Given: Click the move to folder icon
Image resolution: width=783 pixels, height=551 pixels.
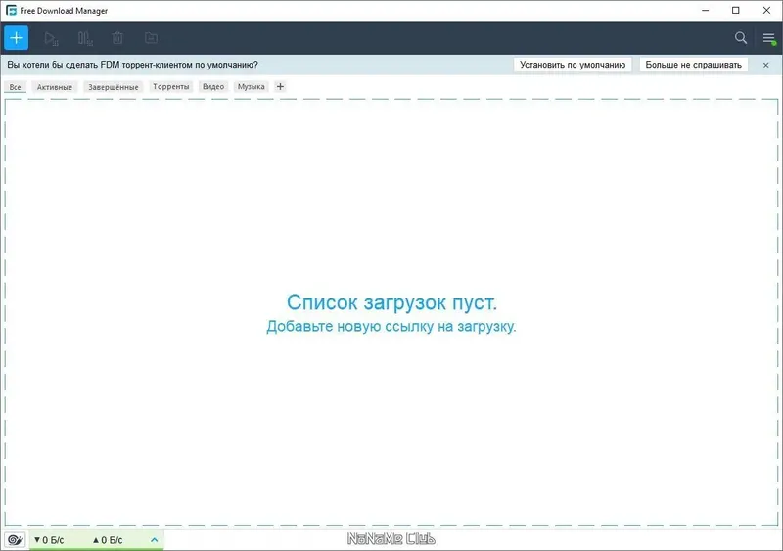Looking at the screenshot, I should [x=152, y=38].
